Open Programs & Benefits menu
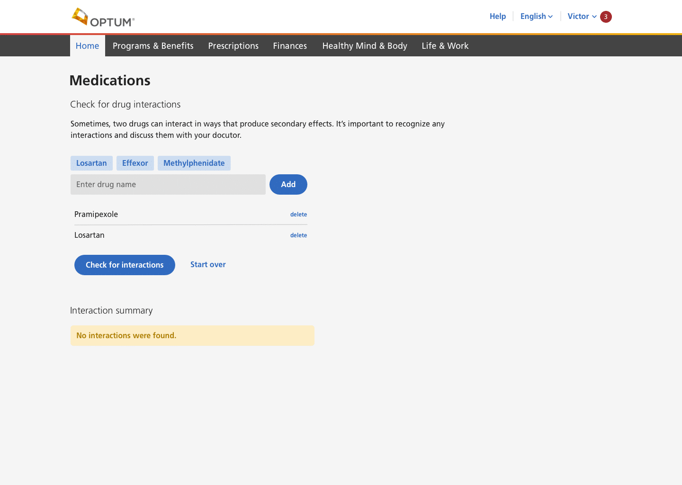The image size is (682, 485). 153,46
